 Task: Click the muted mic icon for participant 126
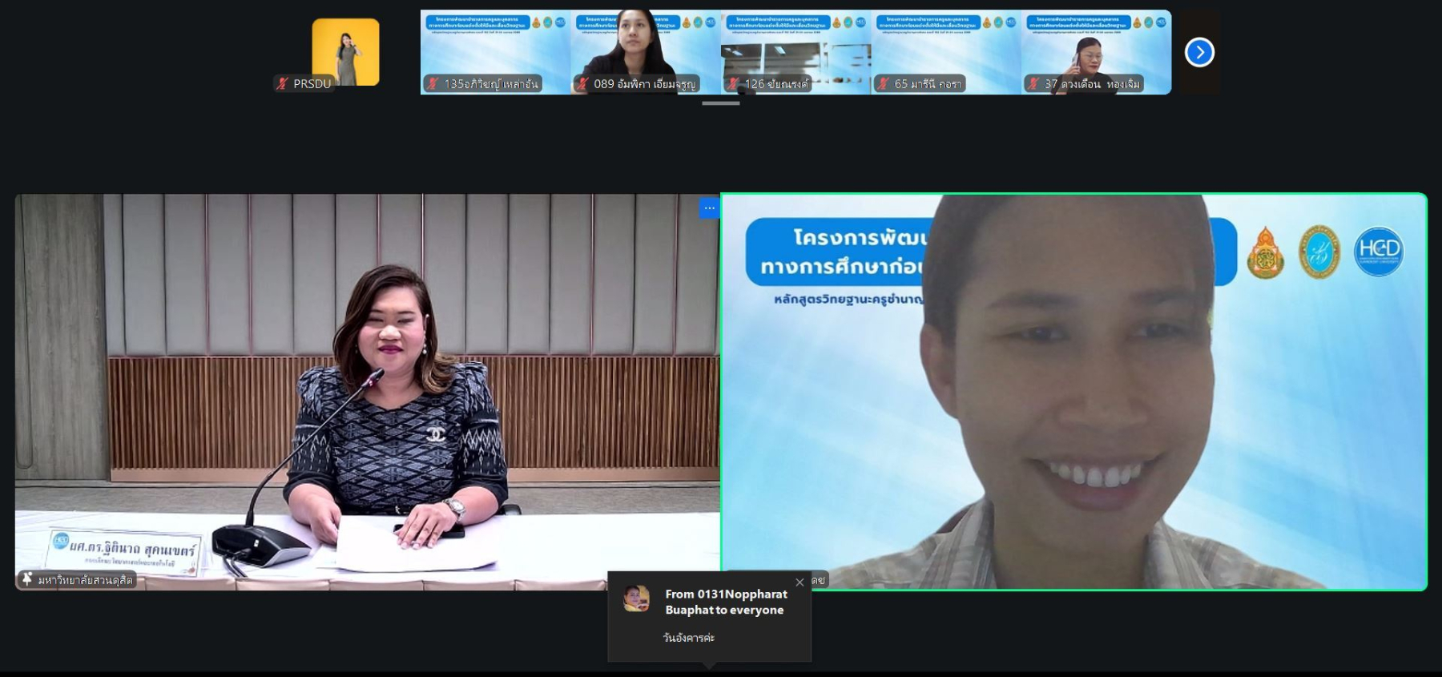733,83
